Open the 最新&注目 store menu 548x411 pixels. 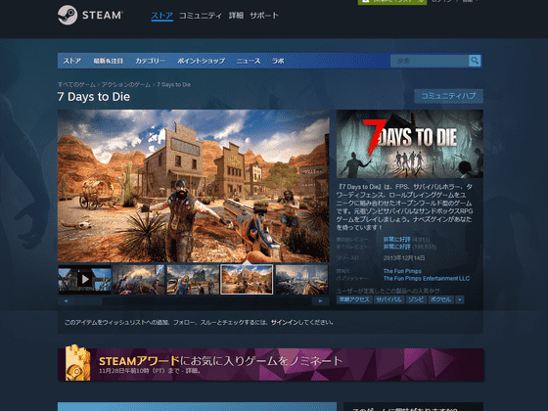tap(108, 61)
